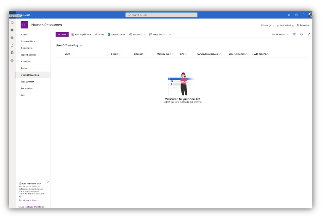Click Add Microsoft Teams link
The image size is (325, 221).
[x=28, y=200]
